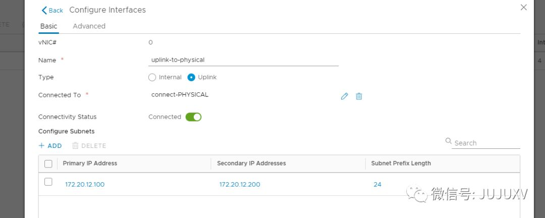Check the select-all subnets header checkbox

click(x=48, y=163)
